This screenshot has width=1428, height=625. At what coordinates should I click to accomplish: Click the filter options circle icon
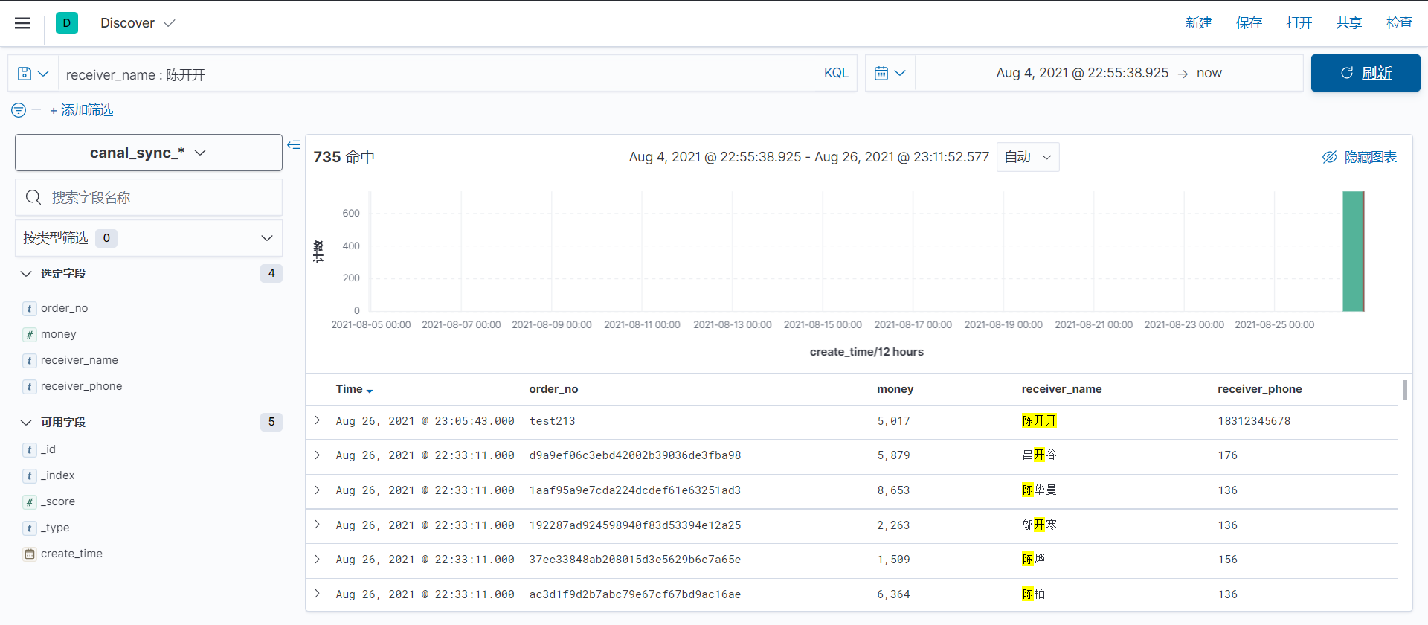[19, 110]
